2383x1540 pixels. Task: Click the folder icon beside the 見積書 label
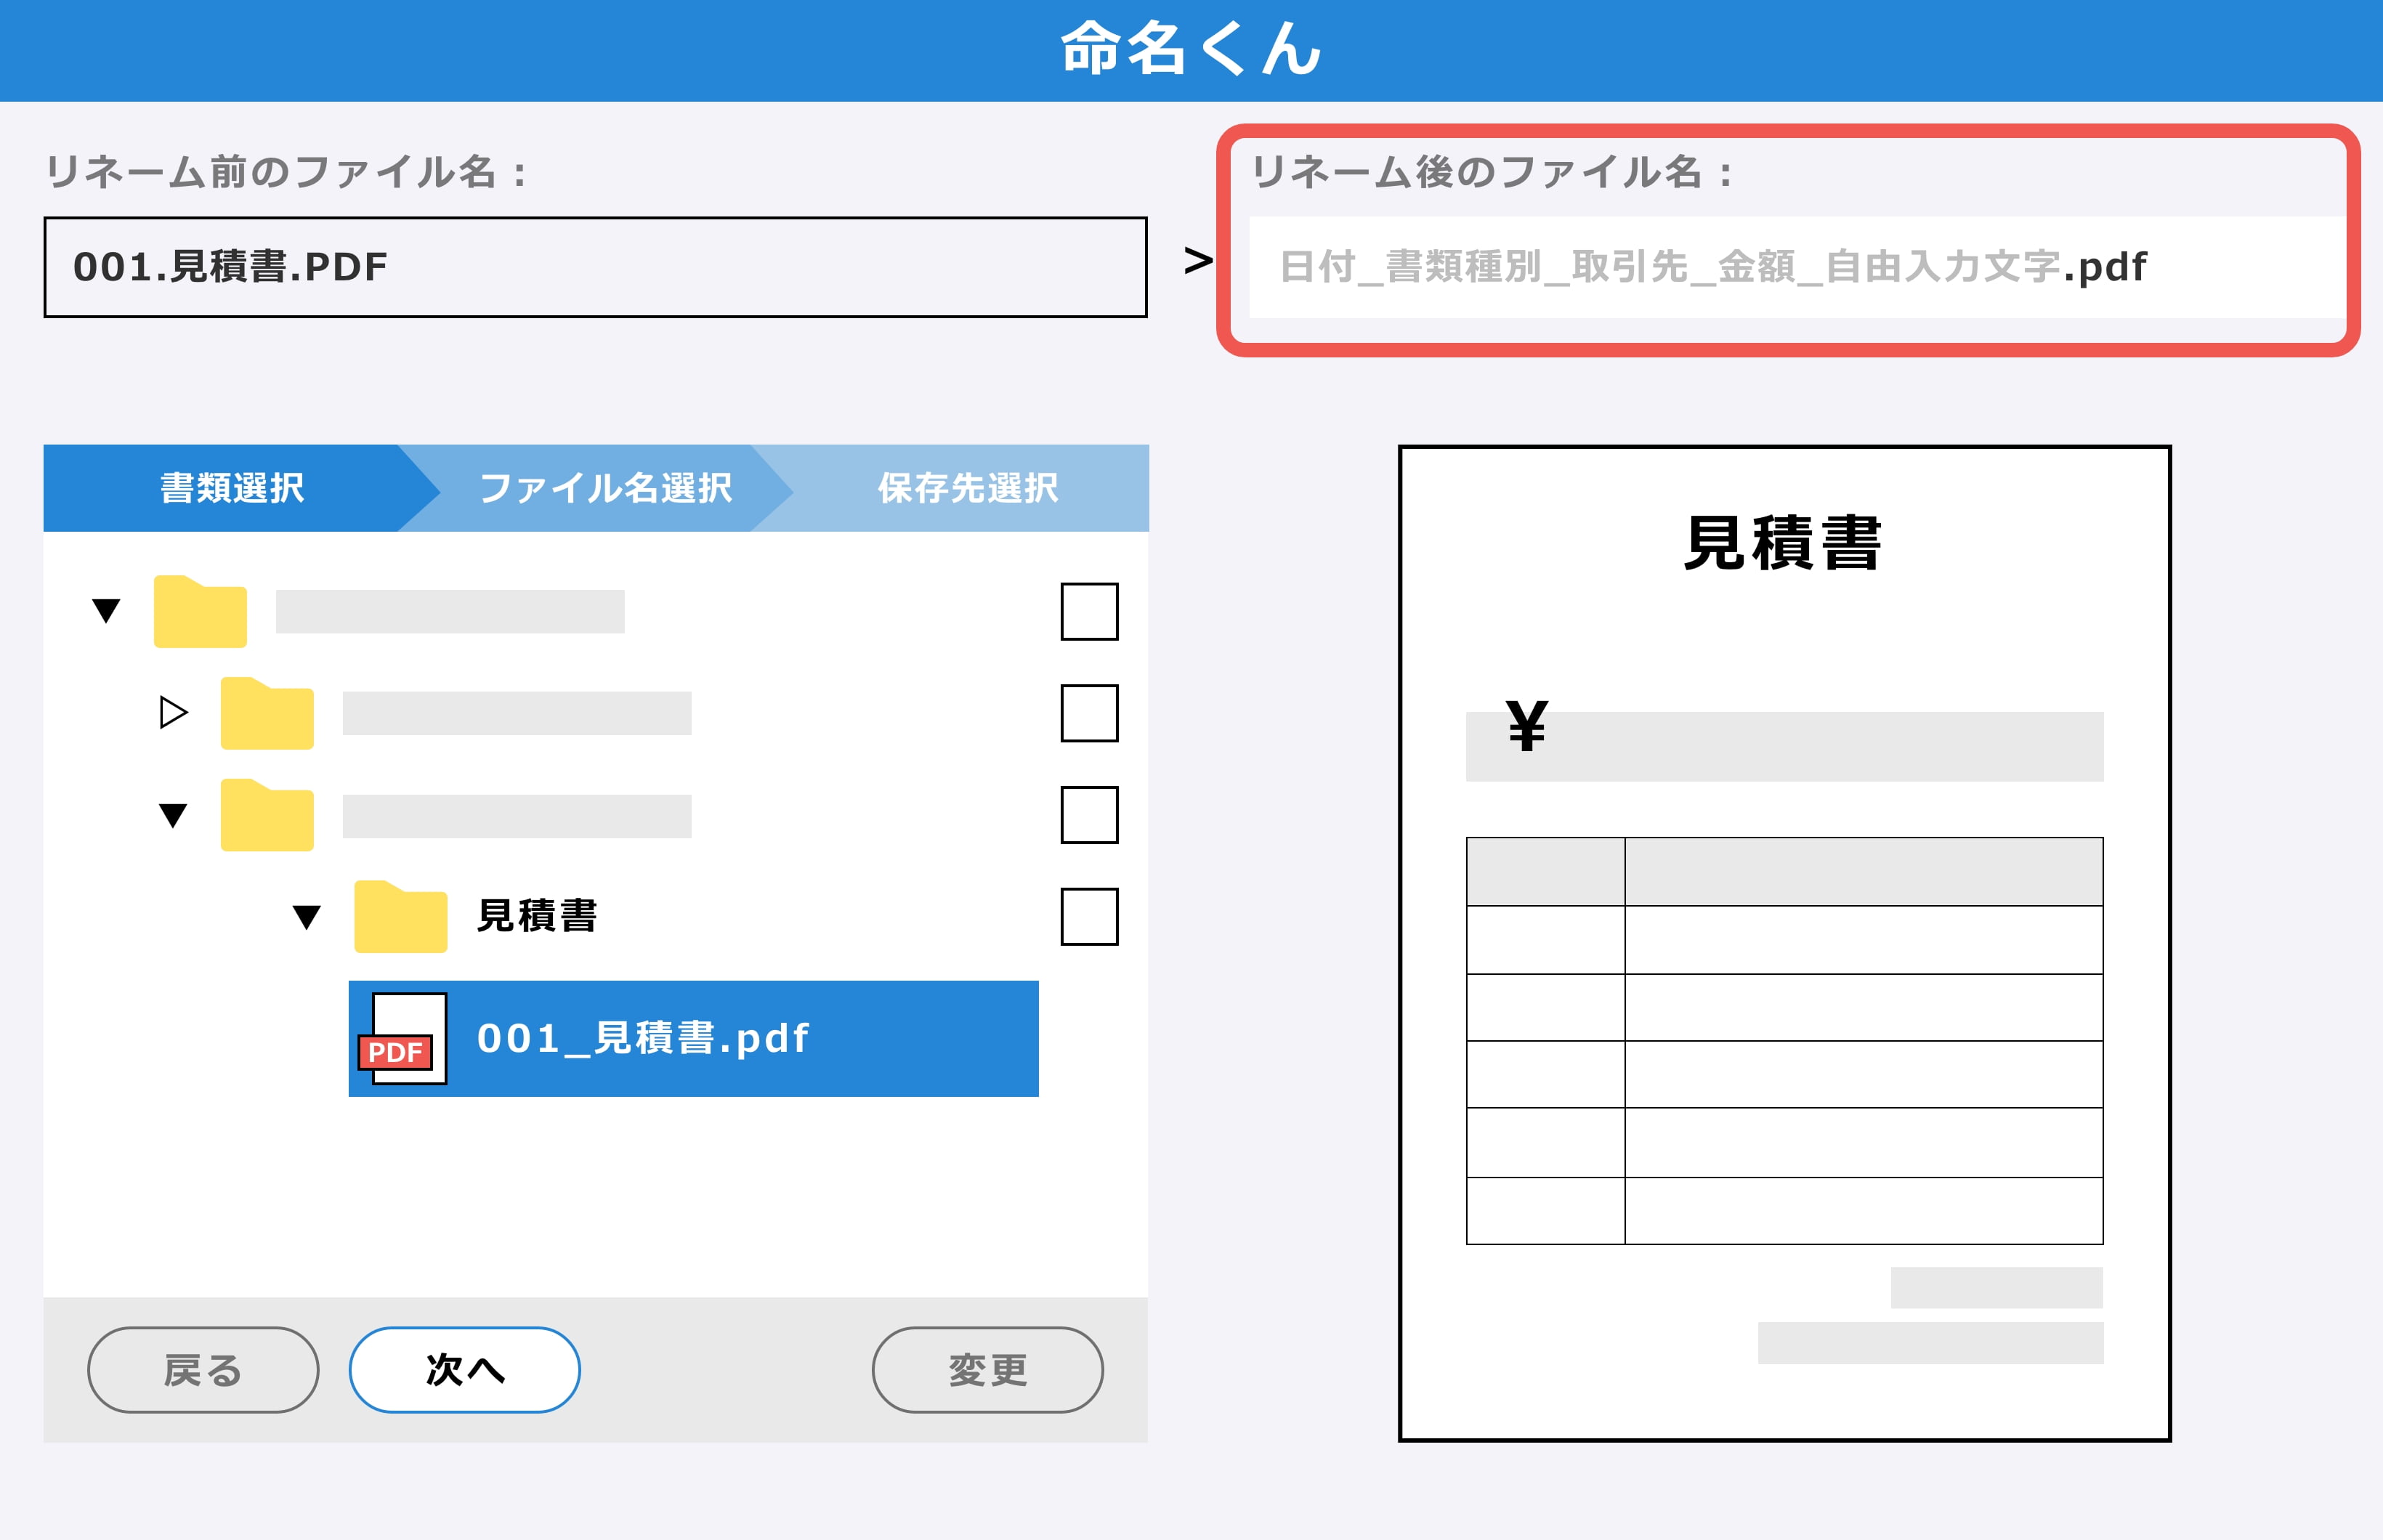tap(400, 916)
